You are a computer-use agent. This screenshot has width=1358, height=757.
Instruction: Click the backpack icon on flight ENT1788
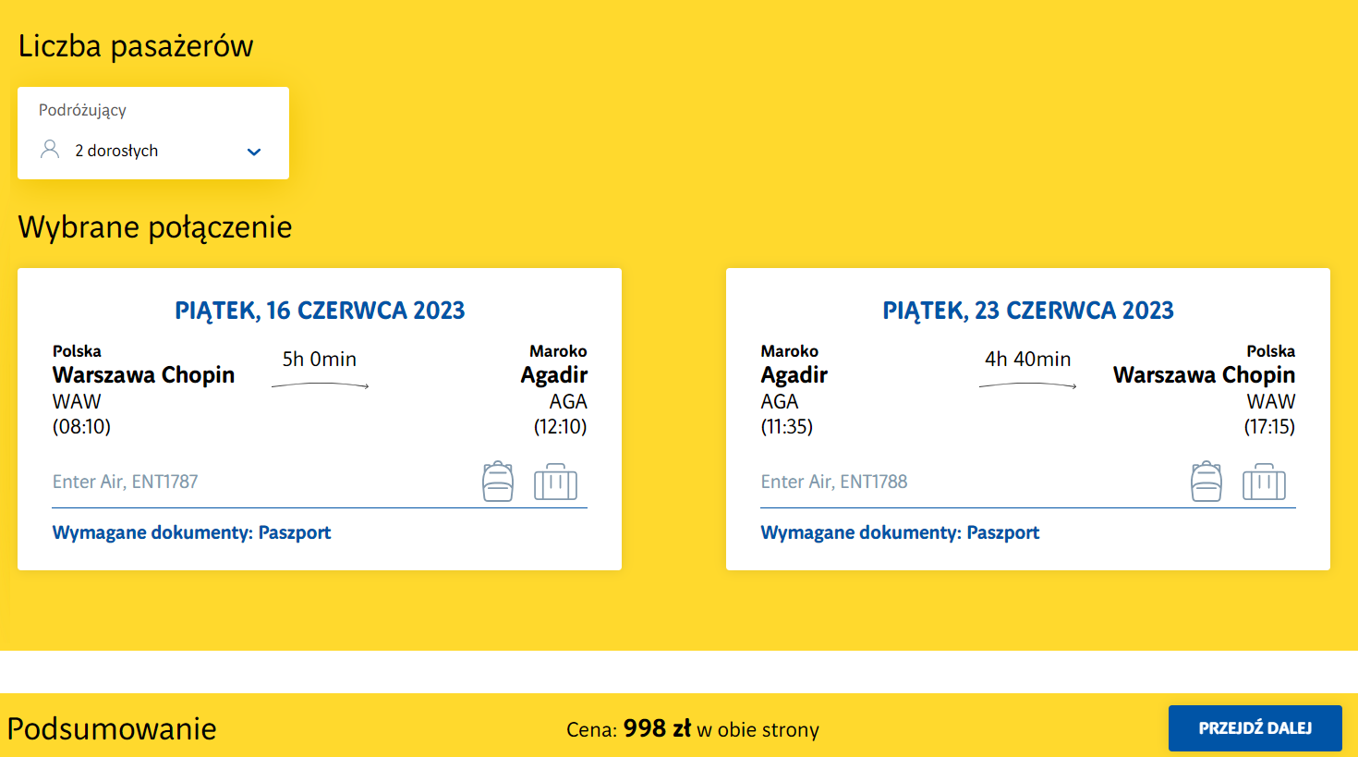[x=1206, y=482]
